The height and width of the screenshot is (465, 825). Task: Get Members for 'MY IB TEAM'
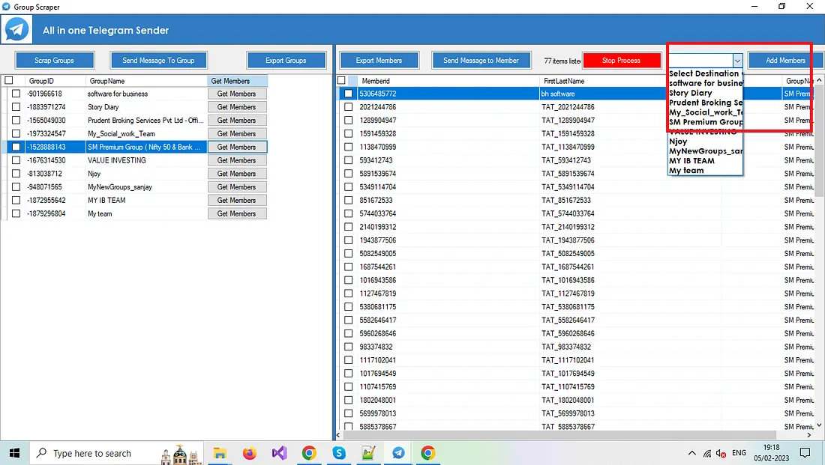coord(237,200)
